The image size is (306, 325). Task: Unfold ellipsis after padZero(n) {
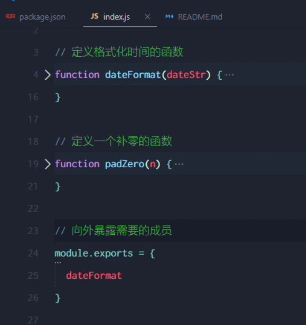pyautogui.click(x=179, y=164)
